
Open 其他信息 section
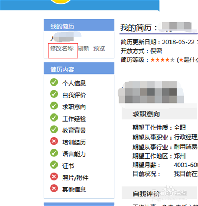(x=74, y=189)
